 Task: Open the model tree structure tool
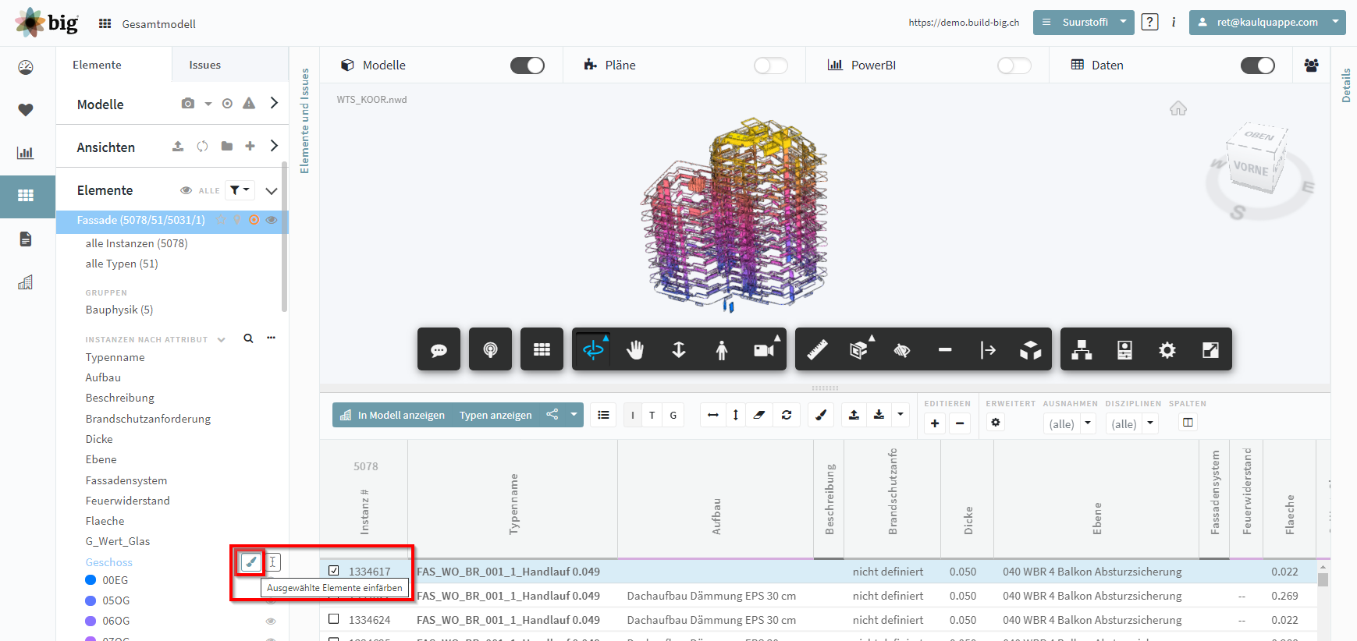[x=1081, y=350]
